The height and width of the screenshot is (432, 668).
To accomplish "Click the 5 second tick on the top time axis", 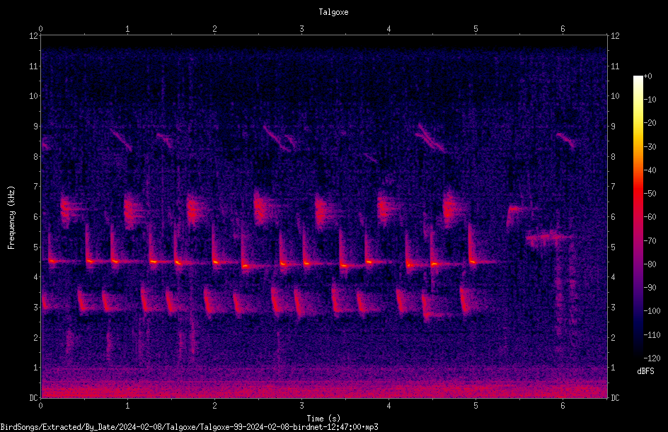I will (476, 29).
